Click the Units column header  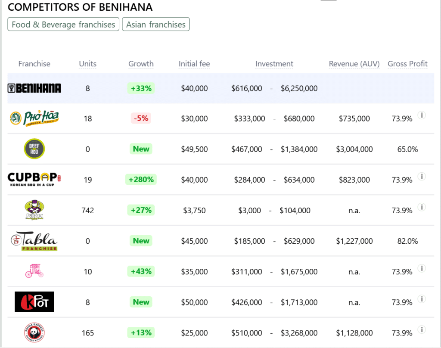click(x=88, y=64)
